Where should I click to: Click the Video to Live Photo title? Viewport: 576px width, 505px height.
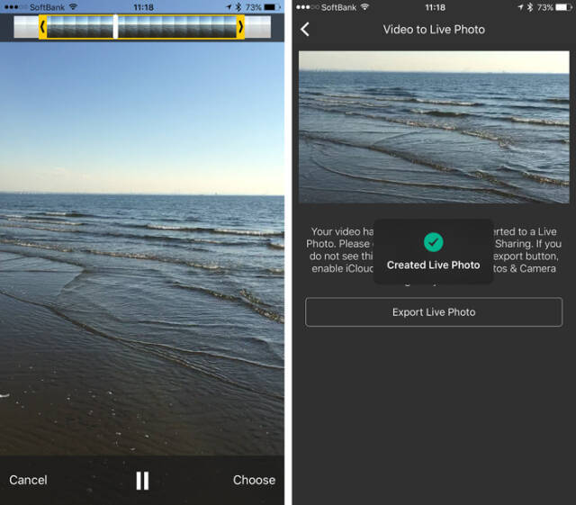(x=434, y=30)
